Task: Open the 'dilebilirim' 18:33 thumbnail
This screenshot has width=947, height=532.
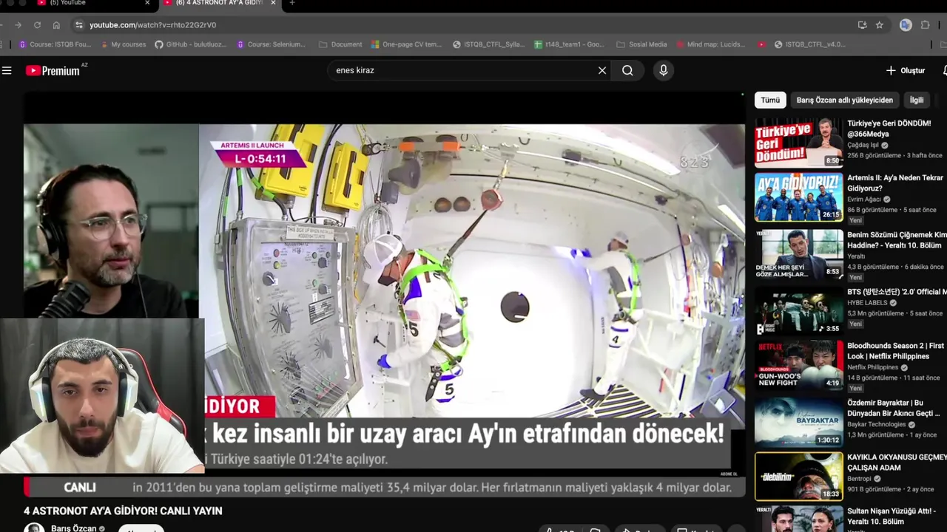Action: 798,477
